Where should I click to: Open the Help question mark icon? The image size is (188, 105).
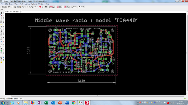[46, 7]
